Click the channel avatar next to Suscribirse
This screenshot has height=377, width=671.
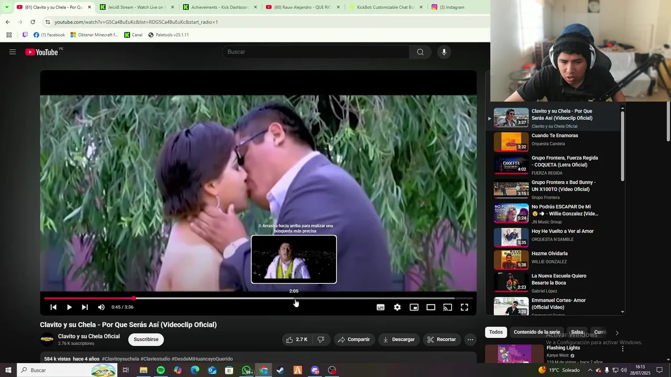click(x=47, y=339)
